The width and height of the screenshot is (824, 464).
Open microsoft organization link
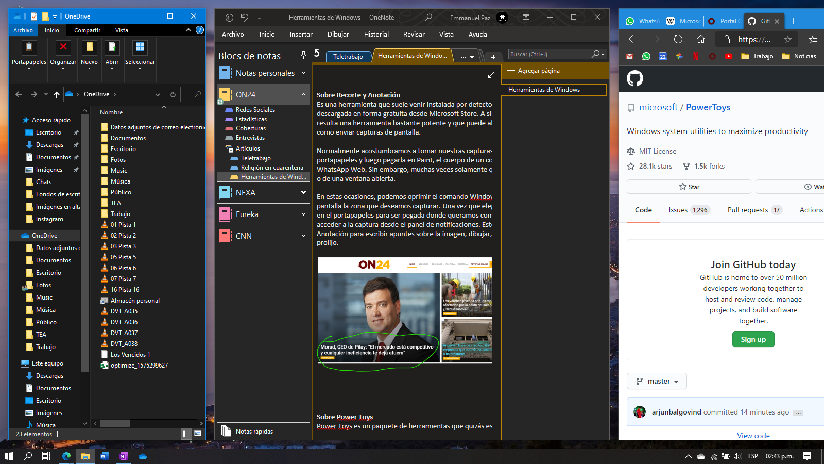tap(658, 107)
